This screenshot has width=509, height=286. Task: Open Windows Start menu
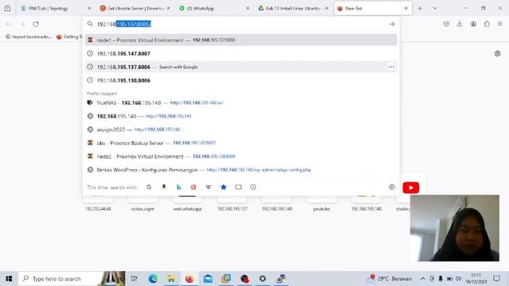coord(9,279)
